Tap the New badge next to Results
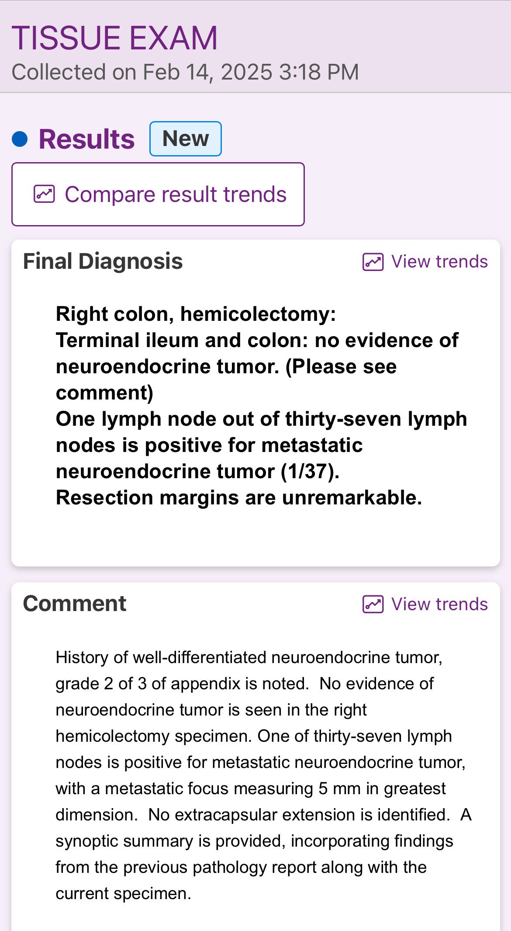The width and height of the screenshot is (511, 931). coord(186,139)
